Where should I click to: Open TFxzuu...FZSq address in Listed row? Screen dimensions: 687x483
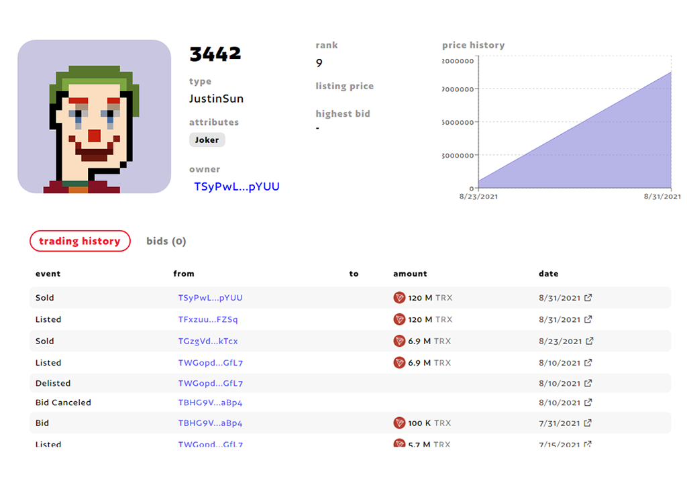point(208,319)
